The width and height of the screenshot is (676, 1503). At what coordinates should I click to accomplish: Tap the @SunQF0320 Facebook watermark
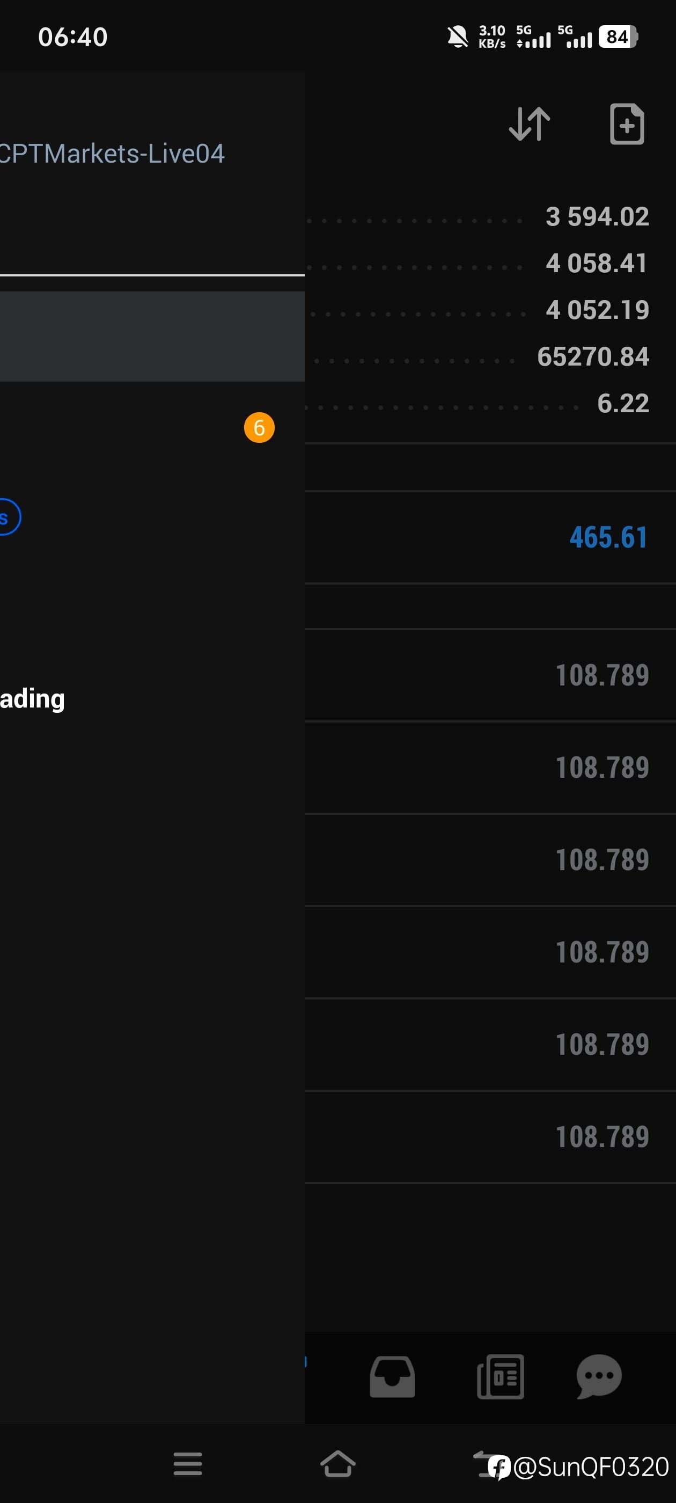pos(578,1467)
